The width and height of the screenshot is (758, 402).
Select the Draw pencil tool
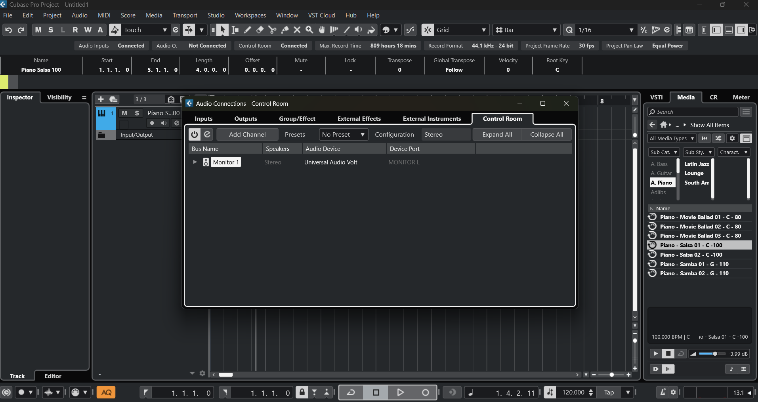(x=248, y=30)
